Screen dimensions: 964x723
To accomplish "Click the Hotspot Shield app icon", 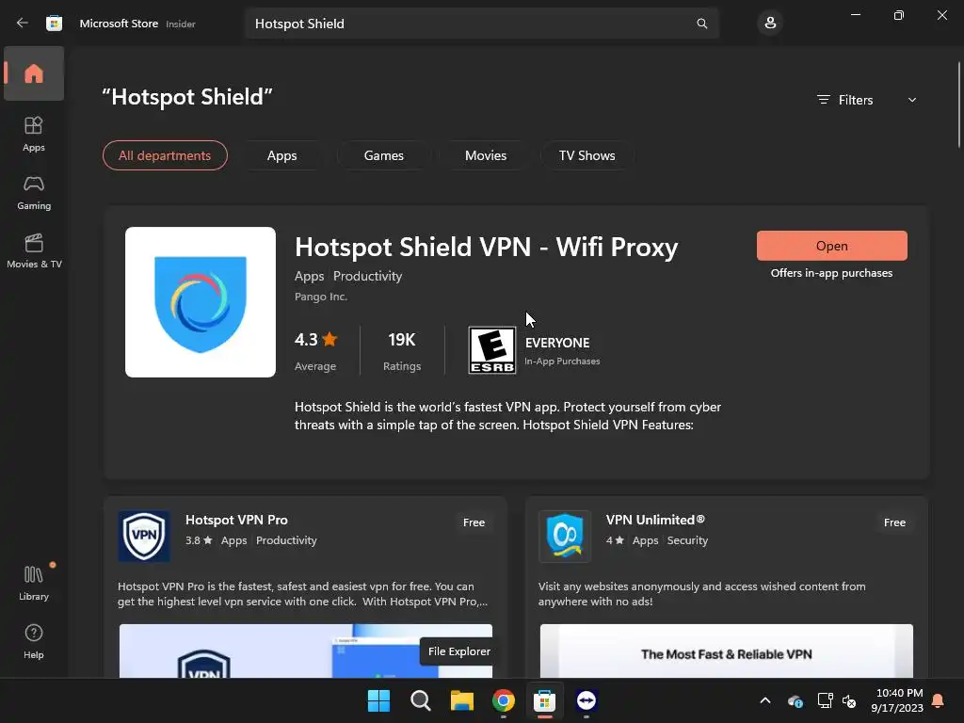I will click(x=201, y=302).
